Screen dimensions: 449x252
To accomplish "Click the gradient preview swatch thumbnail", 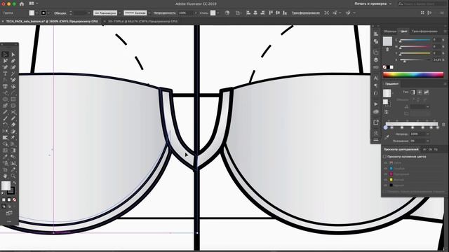I will [387, 93].
